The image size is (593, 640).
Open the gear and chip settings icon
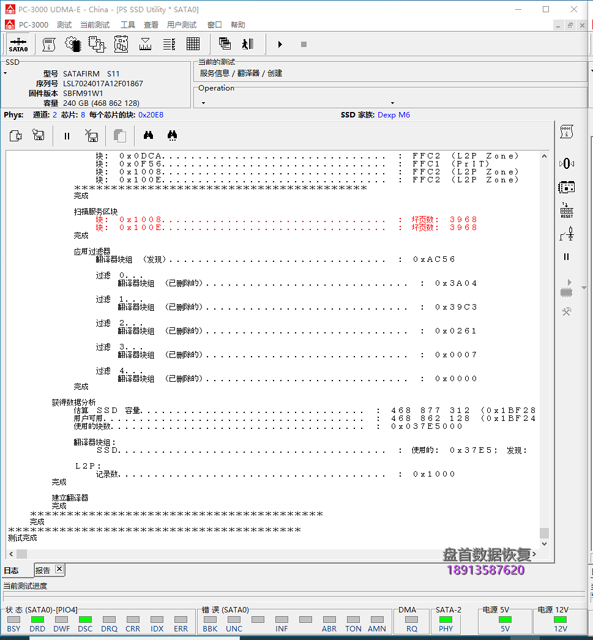coord(73,44)
